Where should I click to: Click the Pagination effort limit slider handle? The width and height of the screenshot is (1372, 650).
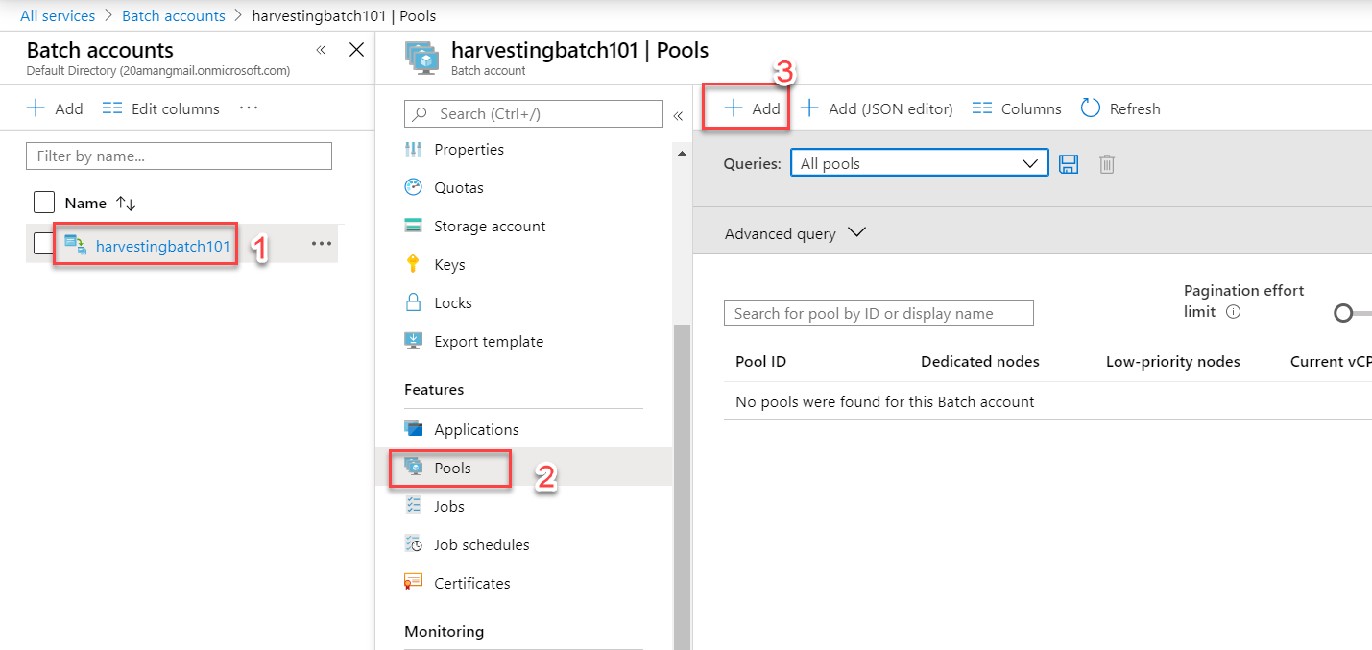point(1343,313)
